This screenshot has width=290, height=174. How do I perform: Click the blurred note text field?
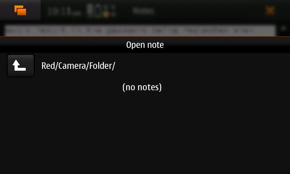[x=140, y=30]
